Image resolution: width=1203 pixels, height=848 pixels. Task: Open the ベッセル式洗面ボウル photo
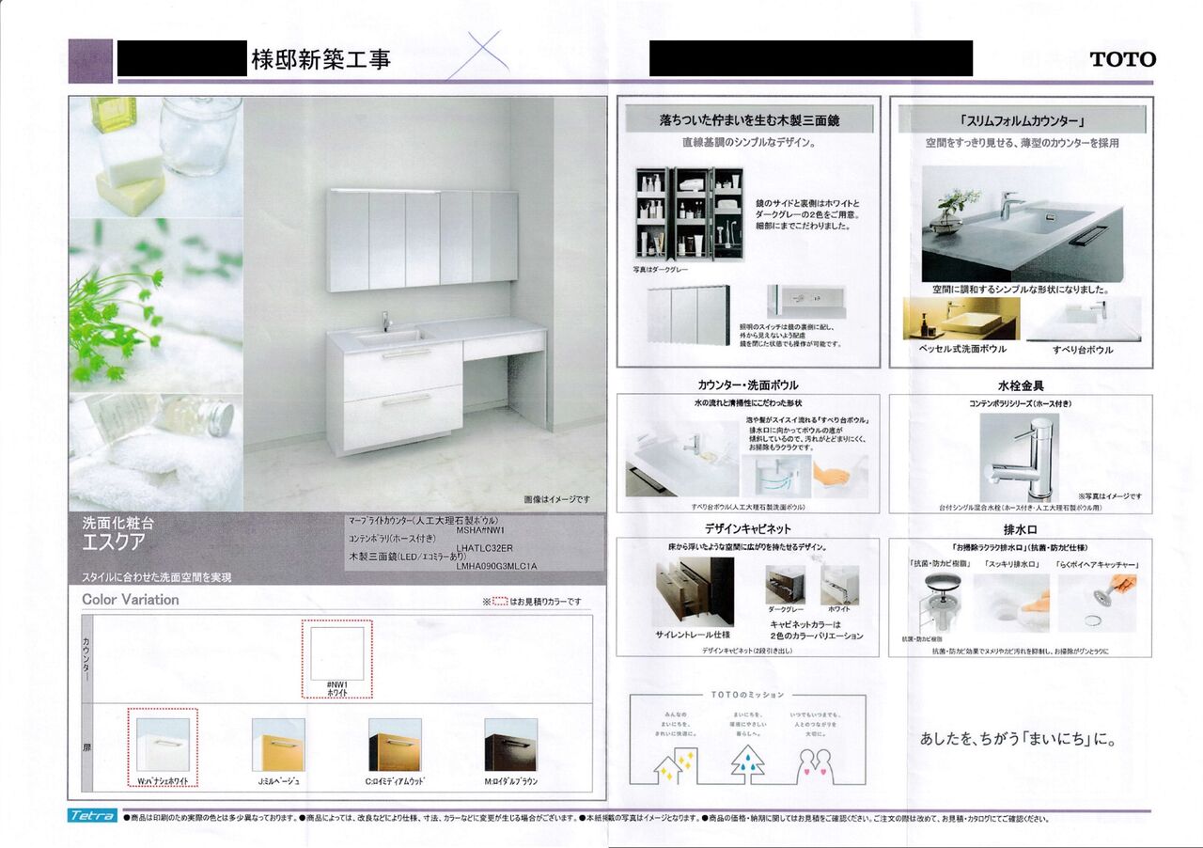pyautogui.click(x=960, y=319)
